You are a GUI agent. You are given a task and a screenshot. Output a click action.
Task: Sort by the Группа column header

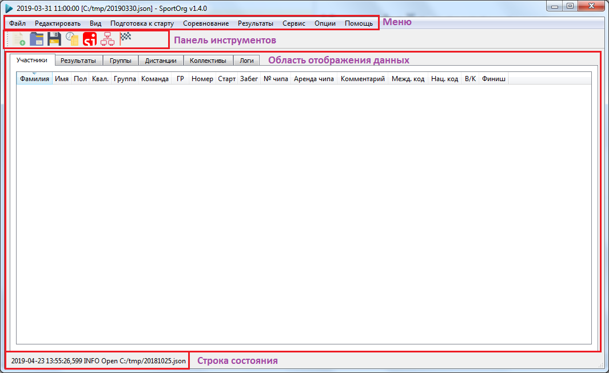pyautogui.click(x=125, y=79)
